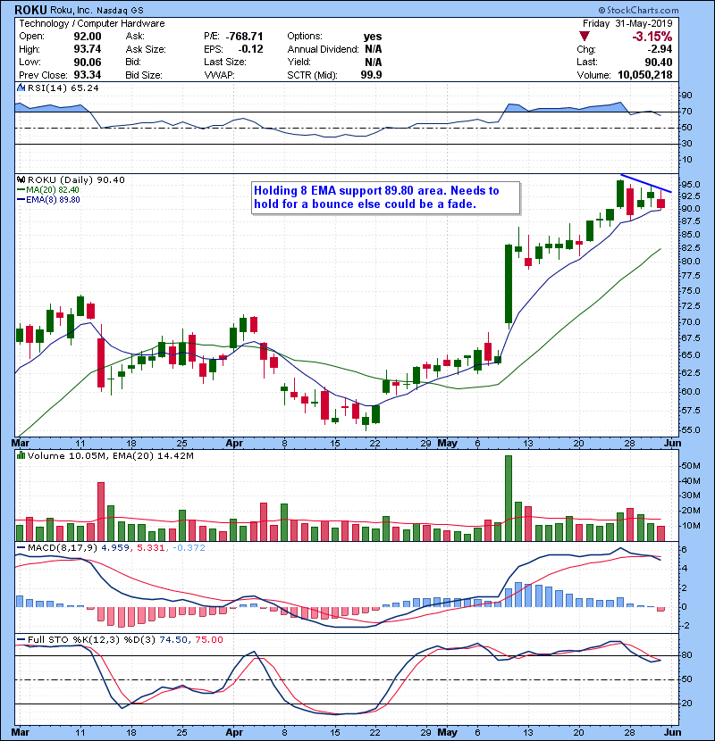Click the 50M volume axis label
The width and height of the screenshot is (715, 741).
click(x=691, y=466)
